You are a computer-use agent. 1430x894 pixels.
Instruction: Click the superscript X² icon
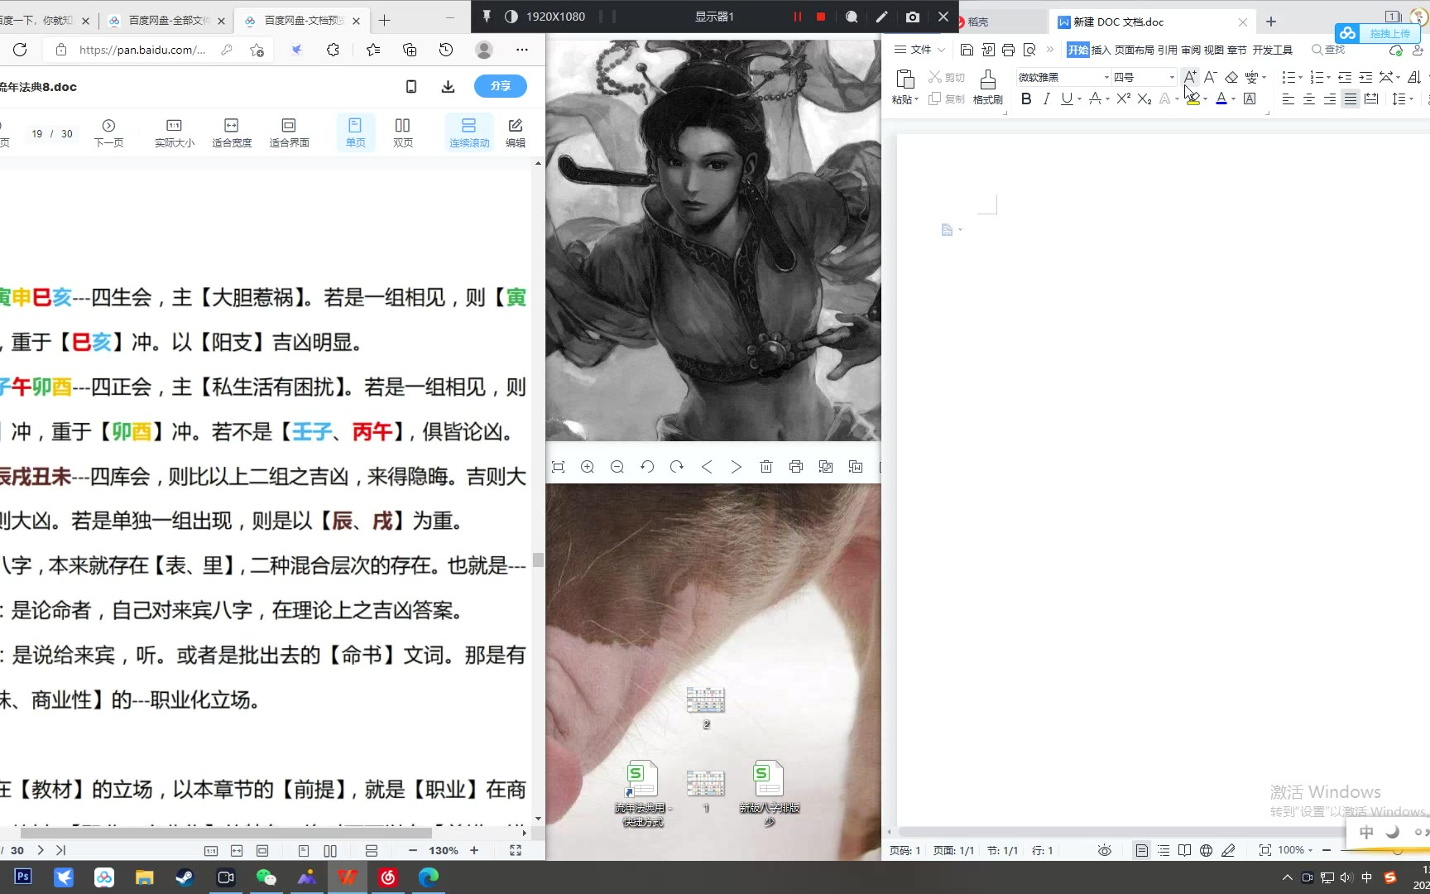click(1122, 99)
